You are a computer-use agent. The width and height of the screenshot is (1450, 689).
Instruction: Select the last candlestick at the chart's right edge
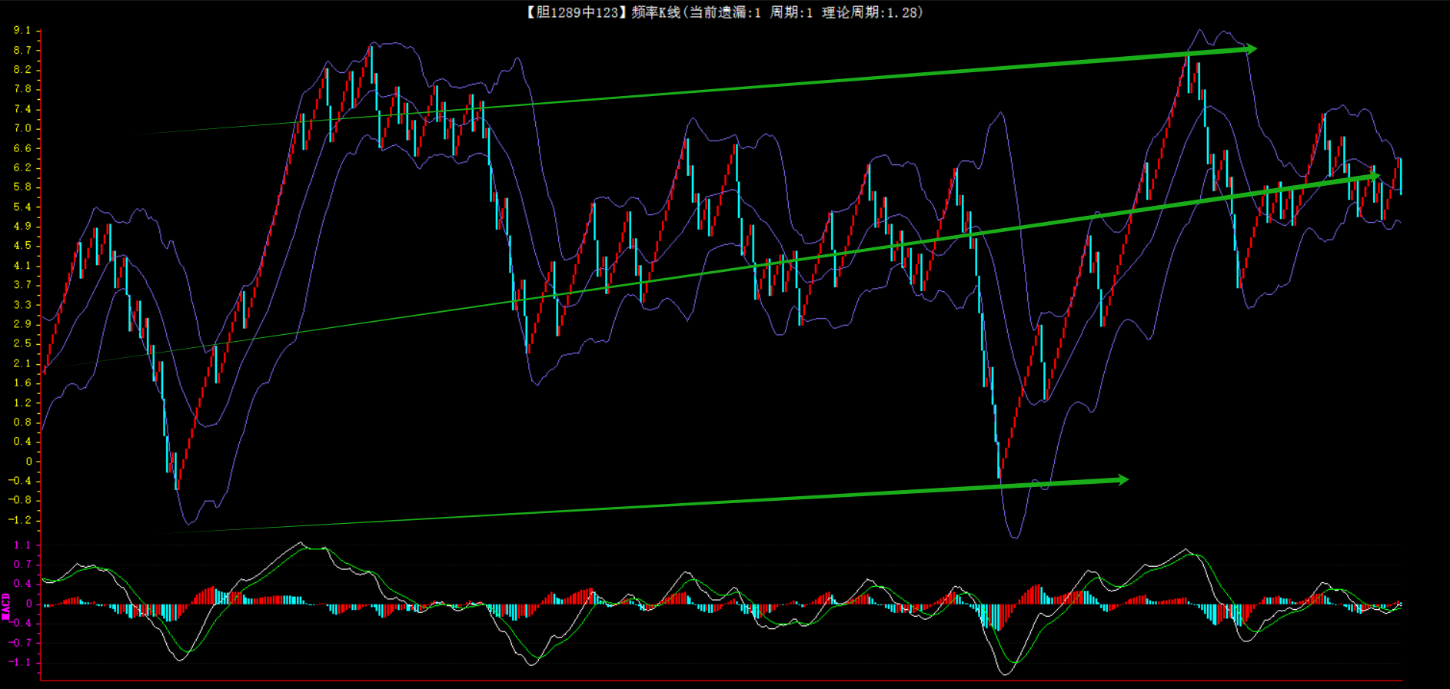tap(1400, 176)
